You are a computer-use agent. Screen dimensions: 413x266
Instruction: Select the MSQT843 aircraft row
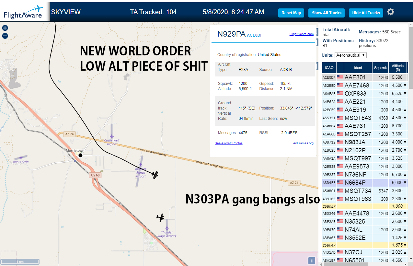pyautogui.click(x=364, y=118)
